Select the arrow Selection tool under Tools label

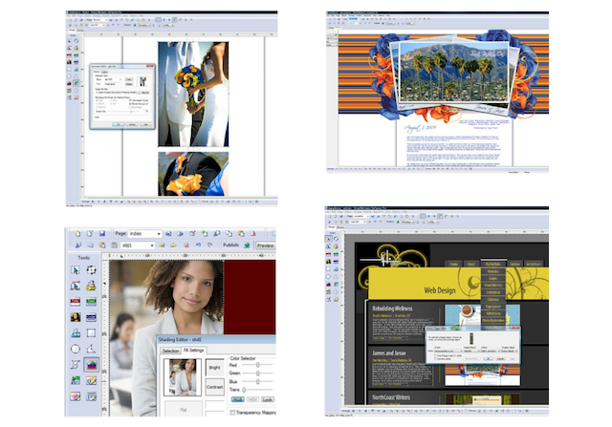(76, 269)
